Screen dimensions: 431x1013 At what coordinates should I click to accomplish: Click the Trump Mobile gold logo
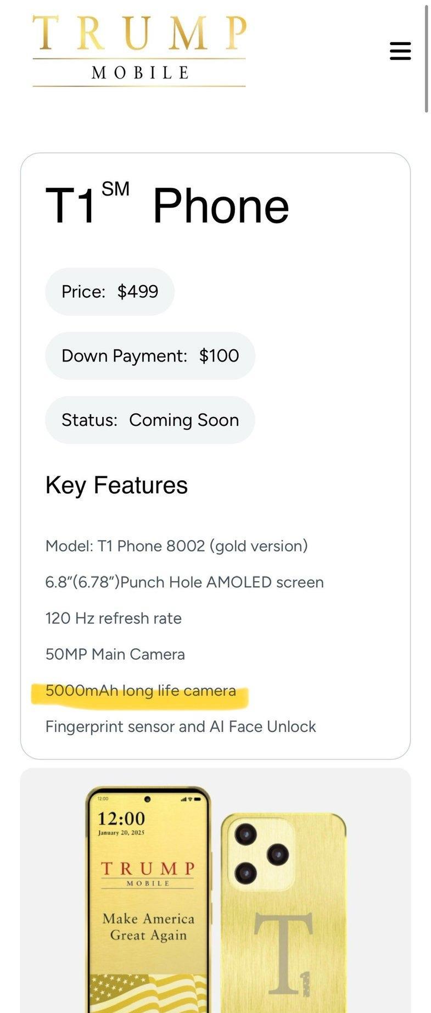click(x=139, y=51)
